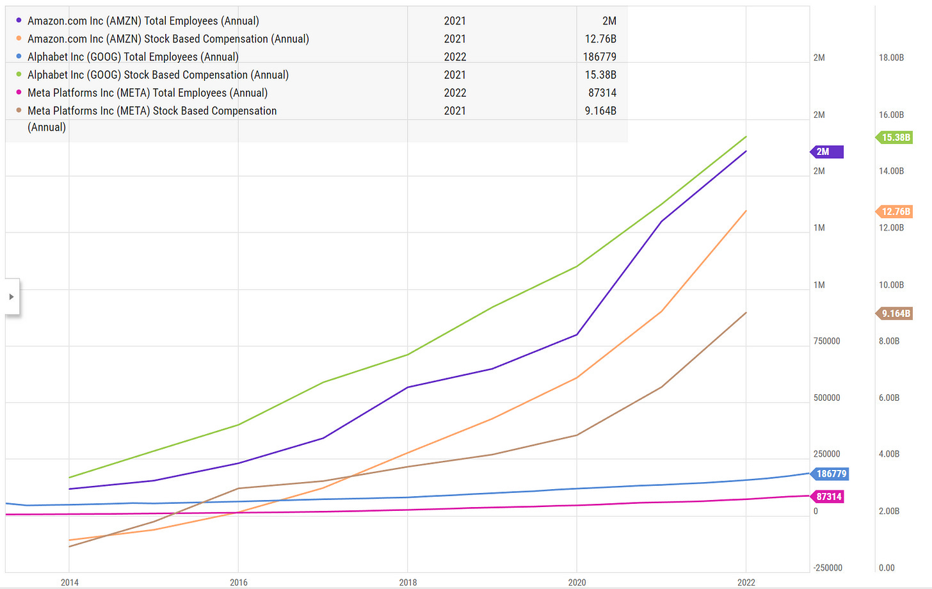The height and width of the screenshot is (589, 932).
Task: Click the 2020 x-axis label
Action: 577,583
